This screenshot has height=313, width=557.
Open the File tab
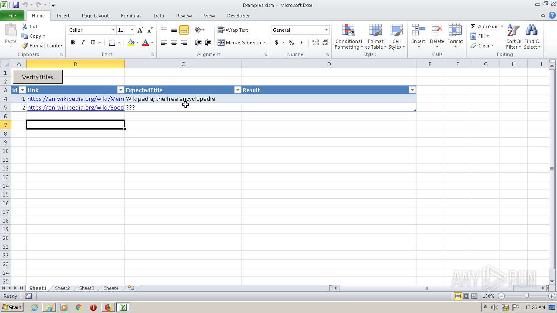pyautogui.click(x=12, y=16)
